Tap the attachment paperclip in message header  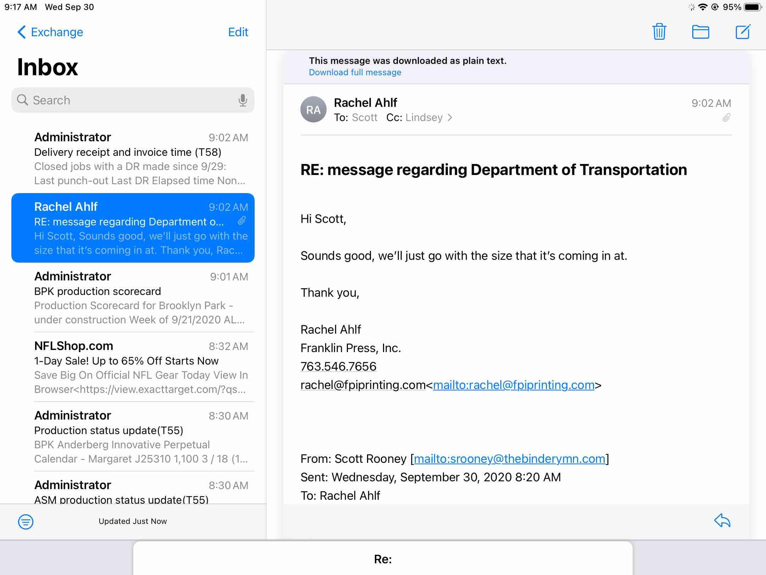point(726,117)
